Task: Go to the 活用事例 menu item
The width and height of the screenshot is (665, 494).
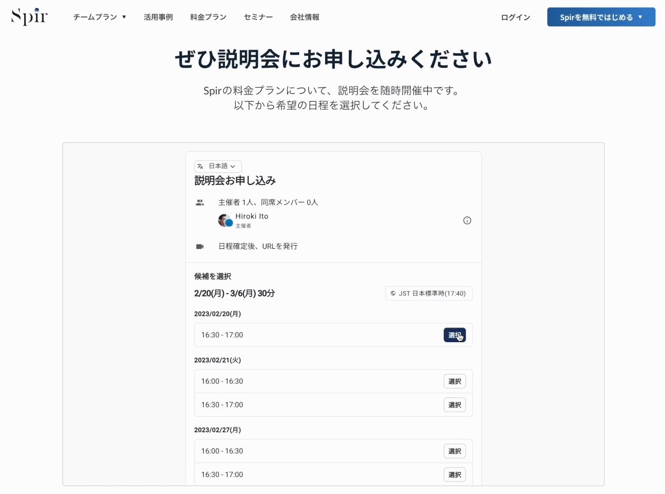Action: [x=158, y=17]
